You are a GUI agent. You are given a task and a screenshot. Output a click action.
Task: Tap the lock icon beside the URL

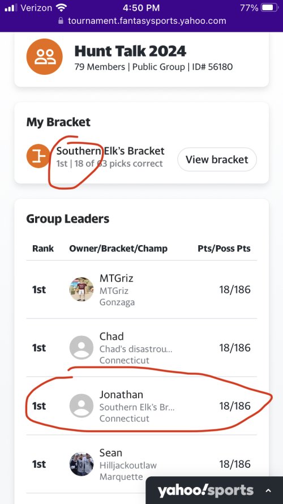click(x=61, y=21)
